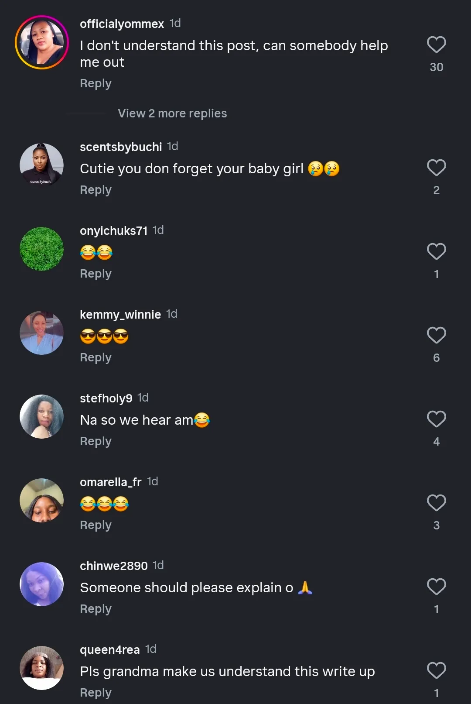
Task: Reply to officialyommex's comment
Action: pos(96,83)
